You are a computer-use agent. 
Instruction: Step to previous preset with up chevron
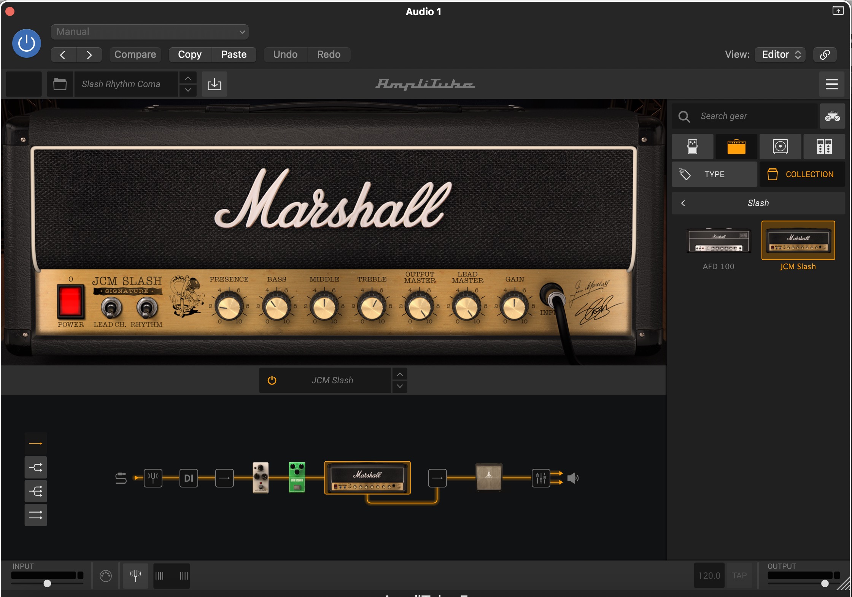(188, 78)
